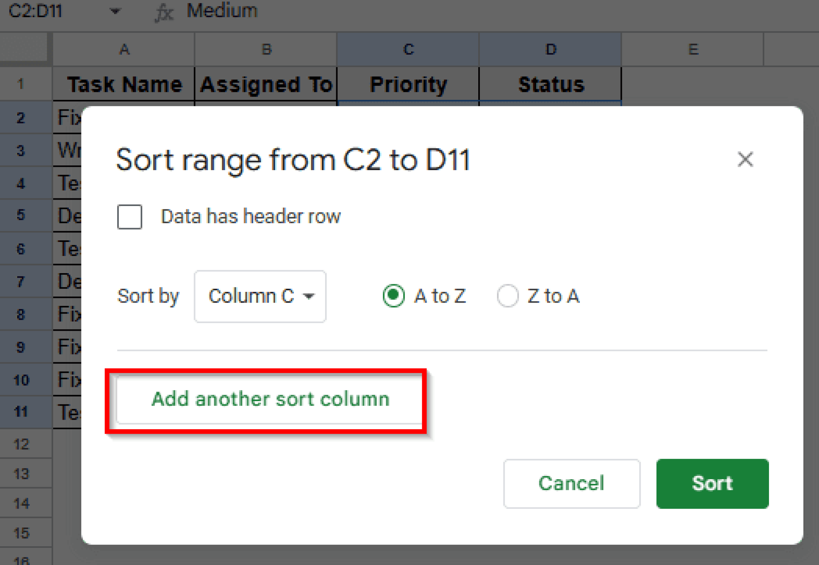
Task: Click the Sort button
Action: 712,483
